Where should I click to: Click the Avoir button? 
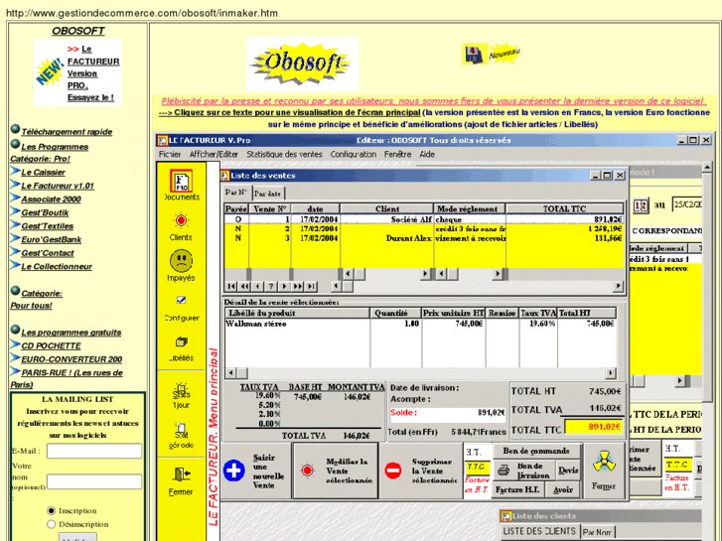(563, 489)
